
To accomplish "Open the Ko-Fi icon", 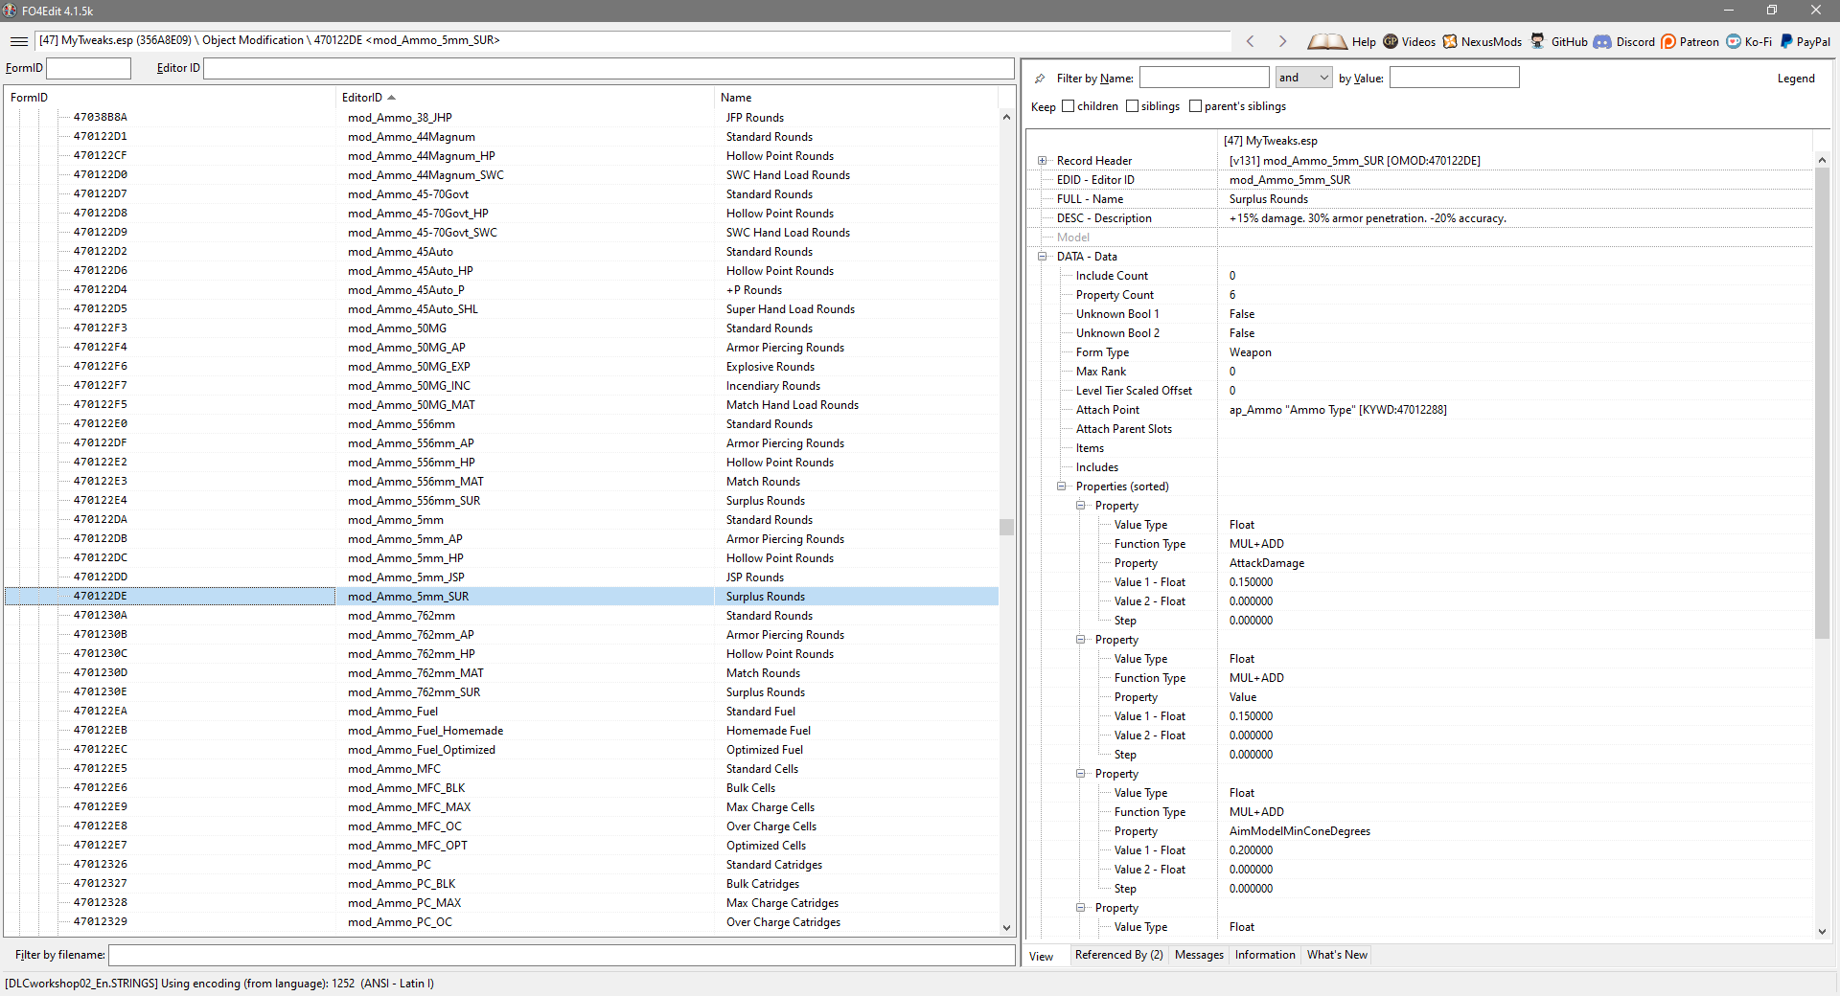I will (x=1734, y=41).
